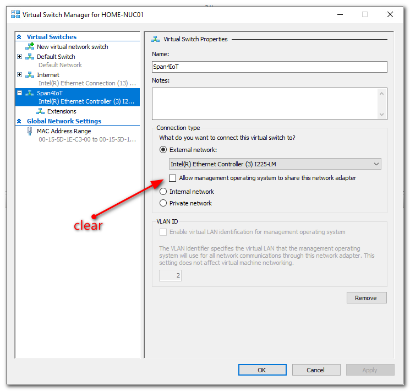Image resolution: width=410 pixels, height=391 pixels.
Task: Click the Name field containing Span4IoT
Action: [269, 67]
